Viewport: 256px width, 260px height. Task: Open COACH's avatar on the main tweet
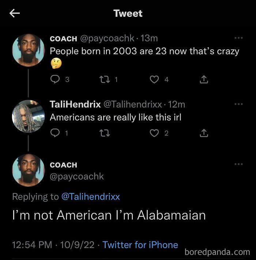[x=28, y=170]
